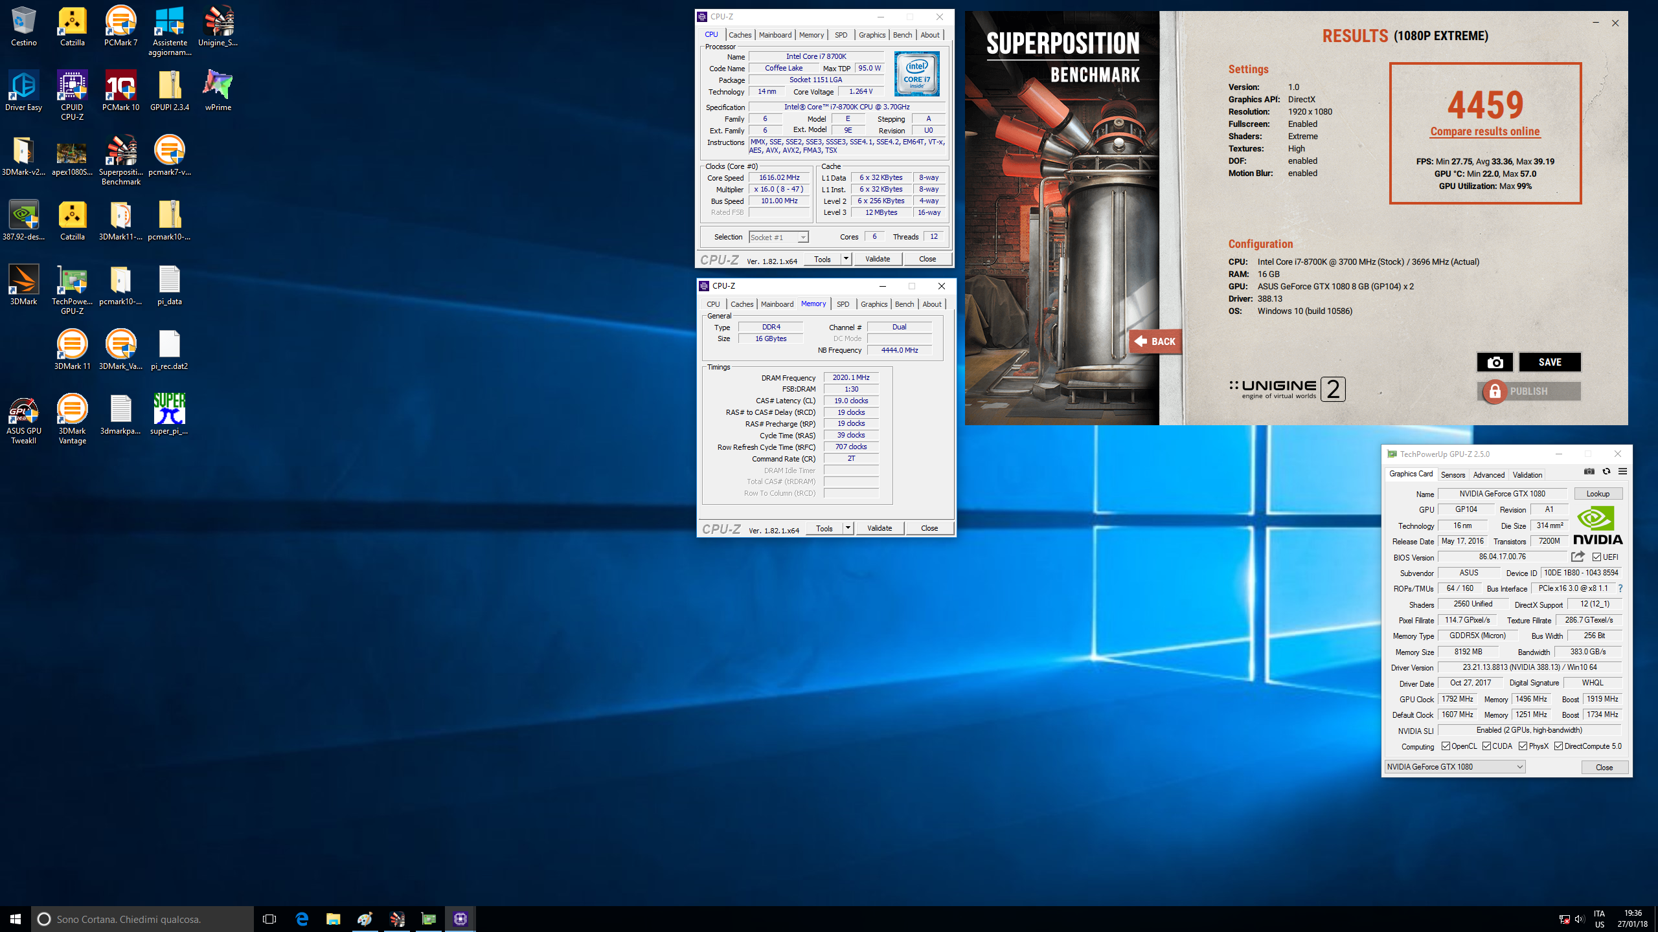Click the DRAM Frequency value 2020.1 MHz
The height and width of the screenshot is (932, 1658).
click(x=851, y=377)
